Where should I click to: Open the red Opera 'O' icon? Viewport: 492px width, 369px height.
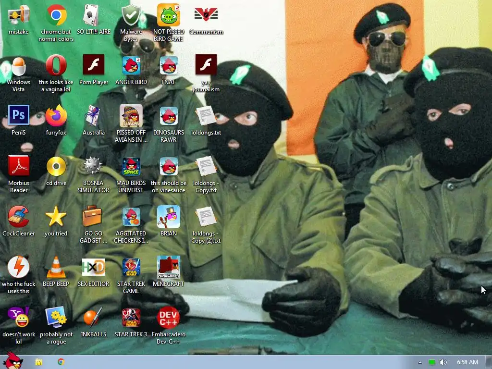coord(56,65)
